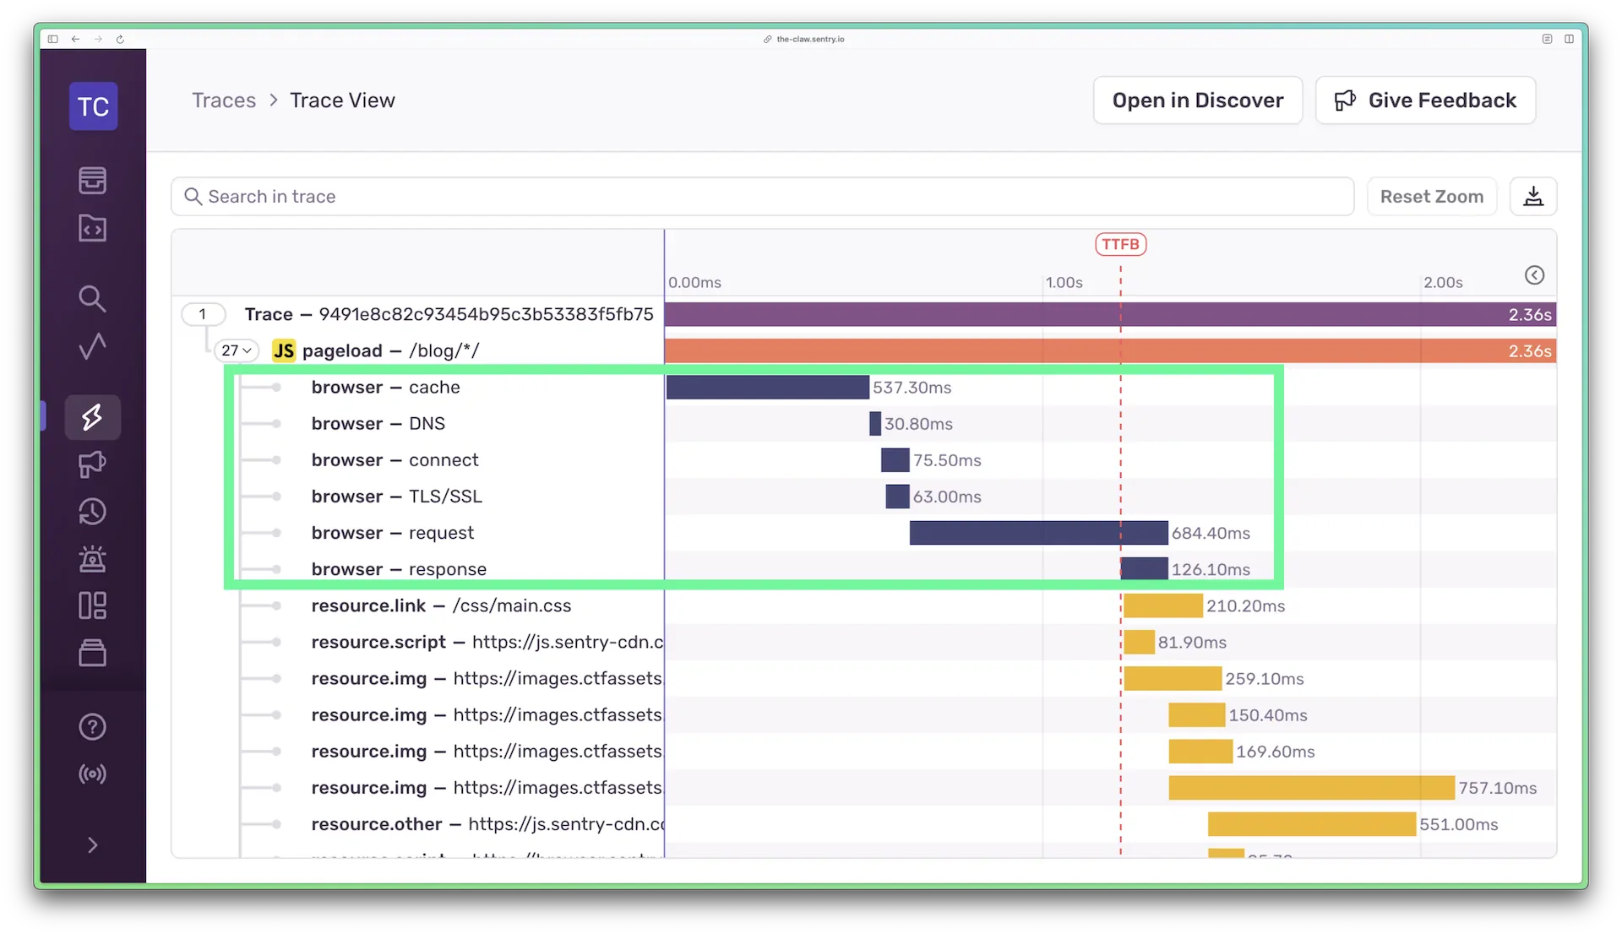Expand the sidebar with the chevron arrow
1622x934 pixels.
(x=92, y=845)
